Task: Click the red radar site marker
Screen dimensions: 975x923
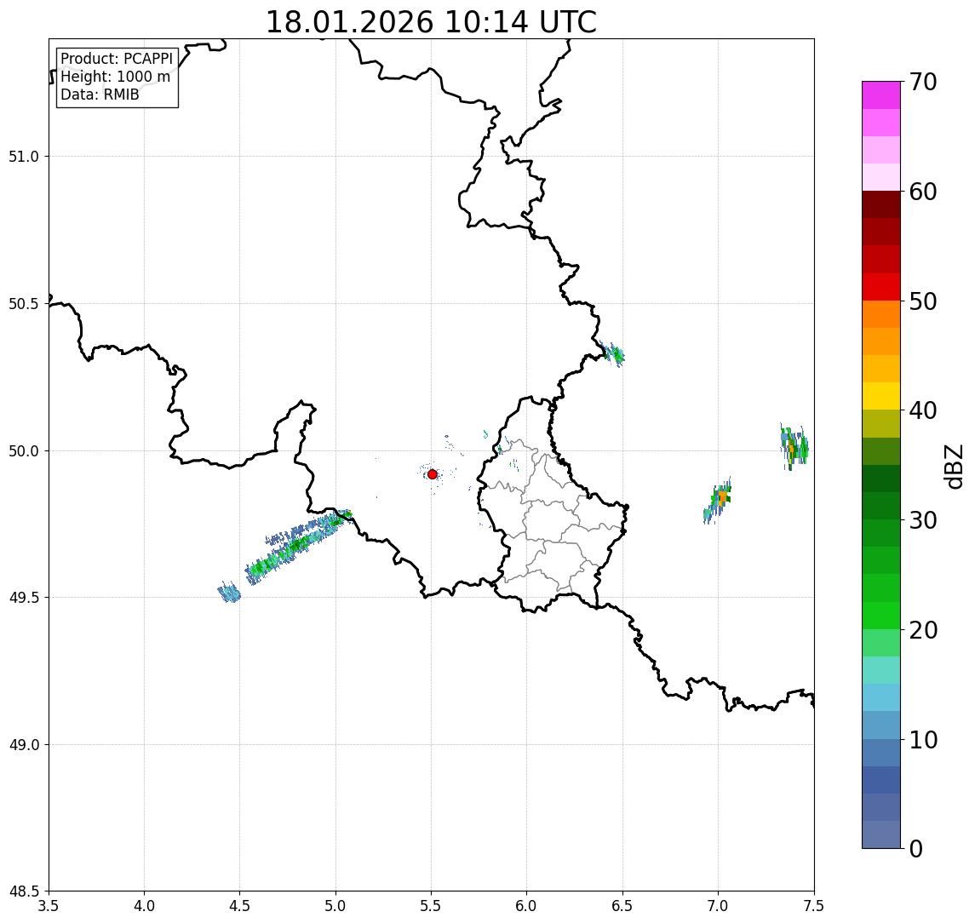Action: (x=433, y=474)
